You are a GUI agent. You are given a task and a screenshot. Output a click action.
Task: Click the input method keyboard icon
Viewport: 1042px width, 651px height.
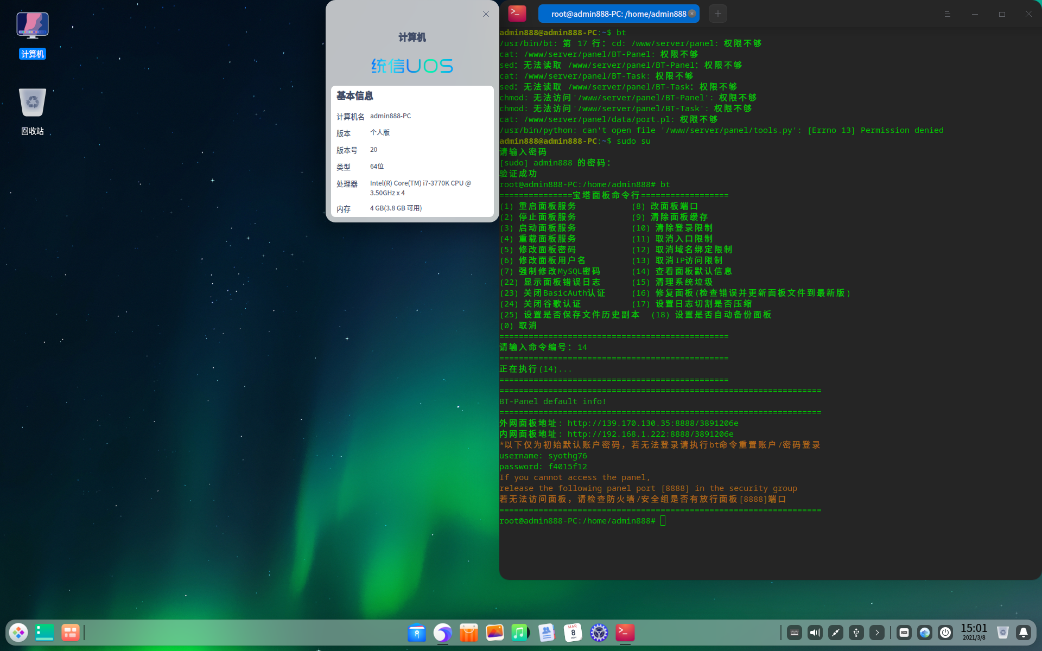click(904, 633)
